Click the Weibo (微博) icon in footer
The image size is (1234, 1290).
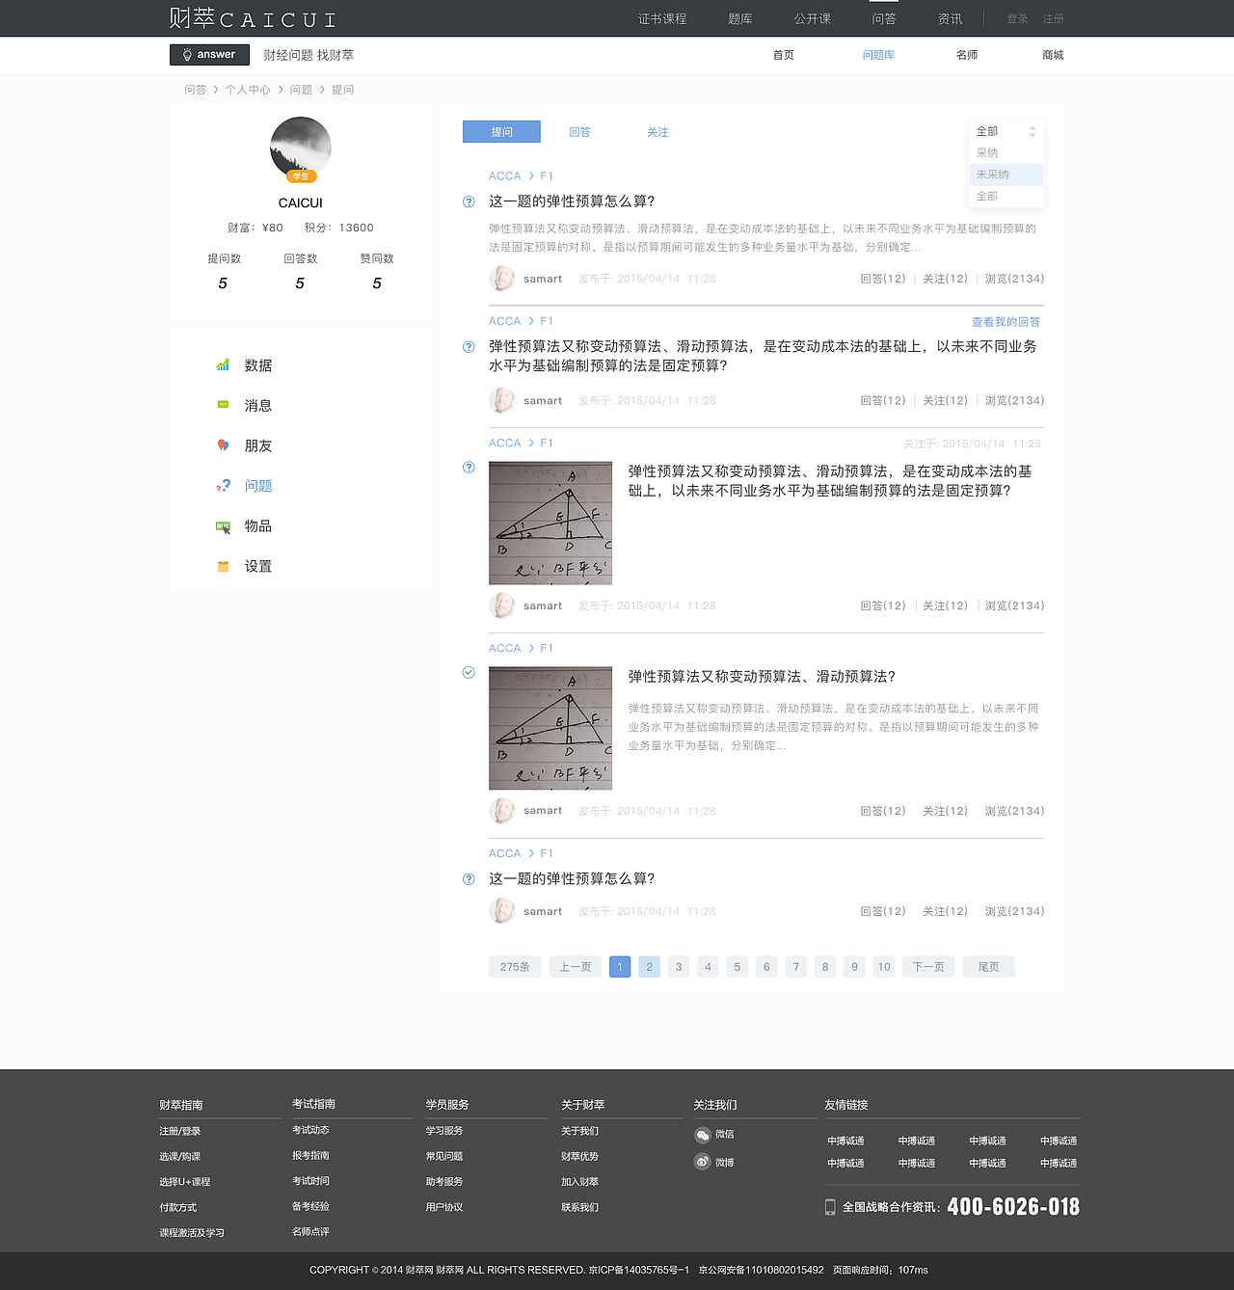(x=703, y=1162)
